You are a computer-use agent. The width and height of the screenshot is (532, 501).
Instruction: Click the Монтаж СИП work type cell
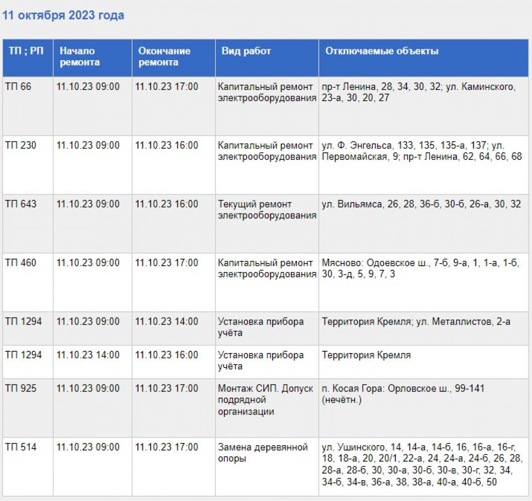[267, 408]
